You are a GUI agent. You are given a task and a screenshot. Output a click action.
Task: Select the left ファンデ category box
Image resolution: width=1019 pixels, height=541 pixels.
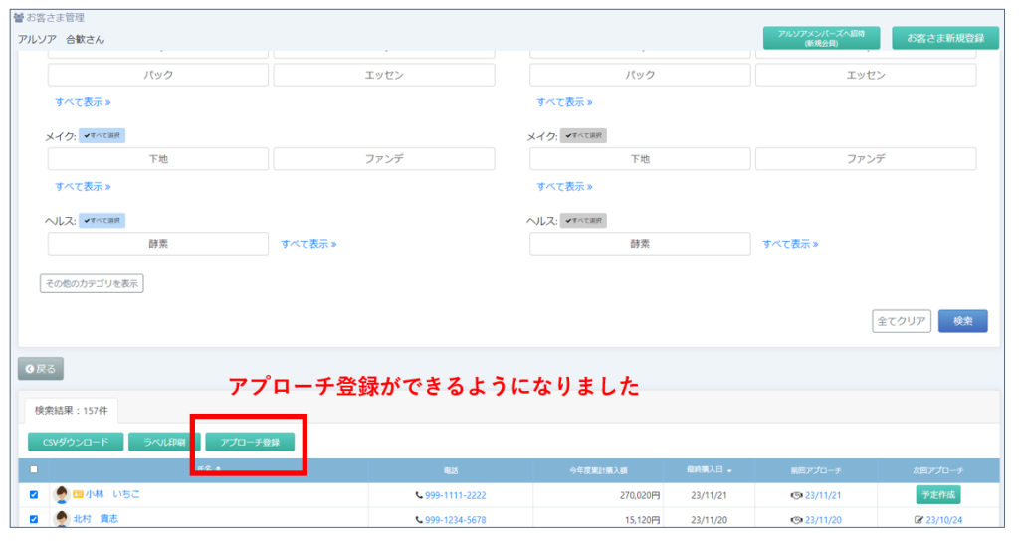[x=384, y=159]
